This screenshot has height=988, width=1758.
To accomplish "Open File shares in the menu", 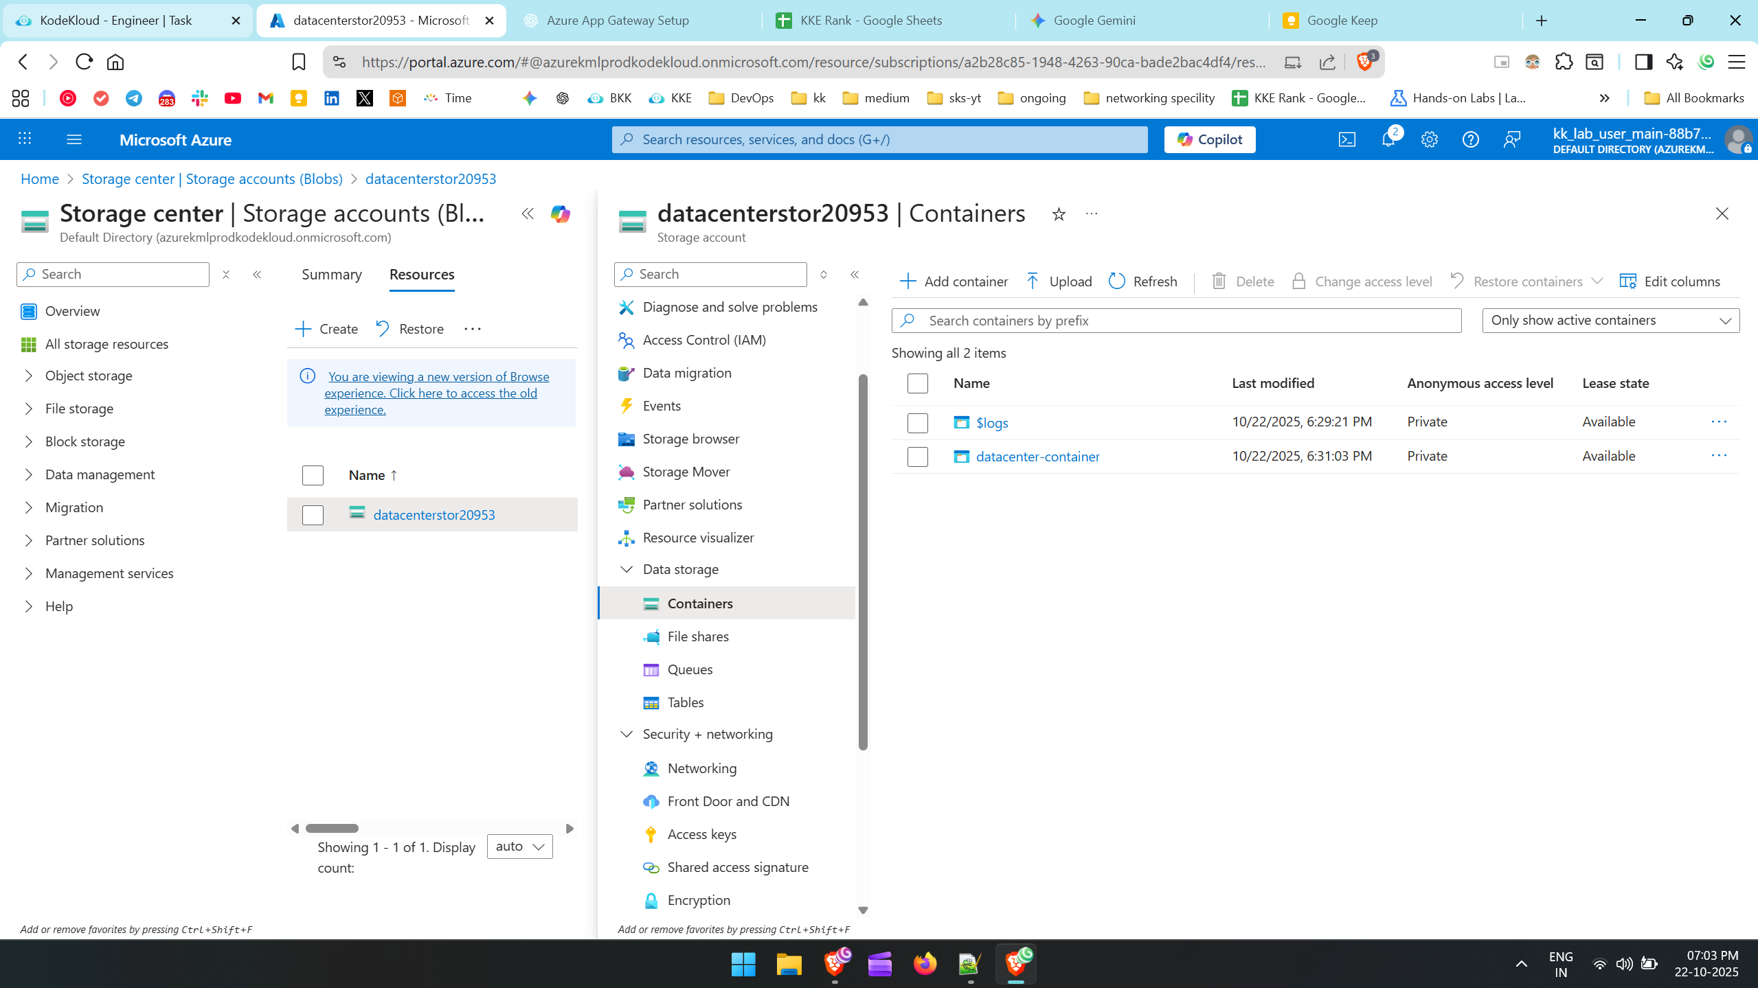I will [x=697, y=636].
